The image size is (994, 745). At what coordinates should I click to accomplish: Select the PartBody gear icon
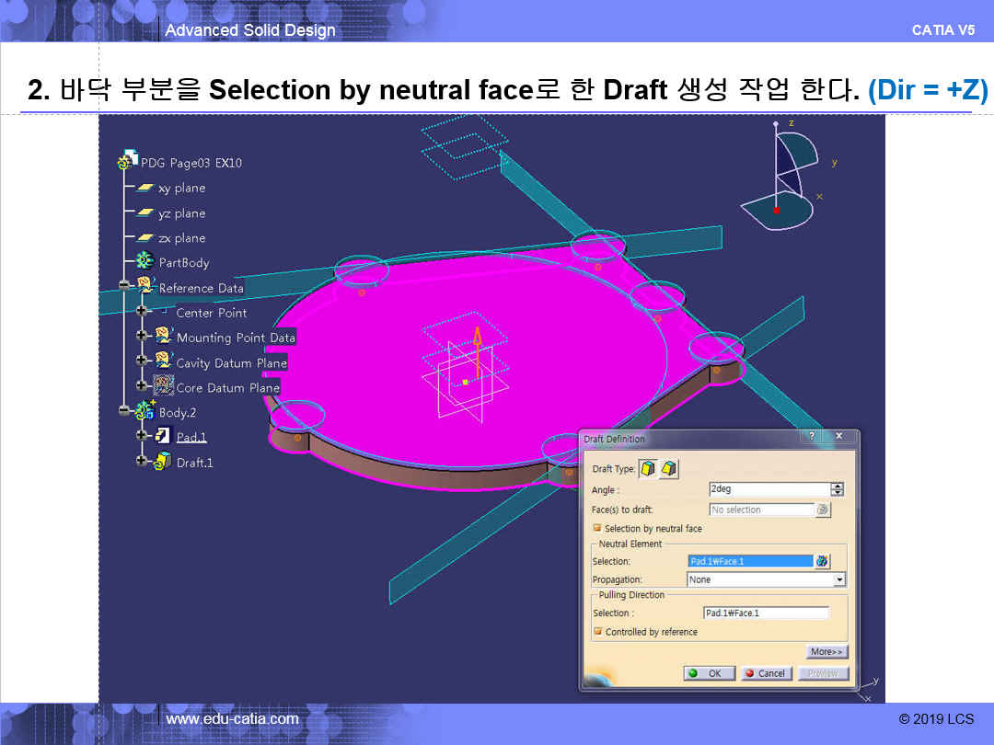144,262
